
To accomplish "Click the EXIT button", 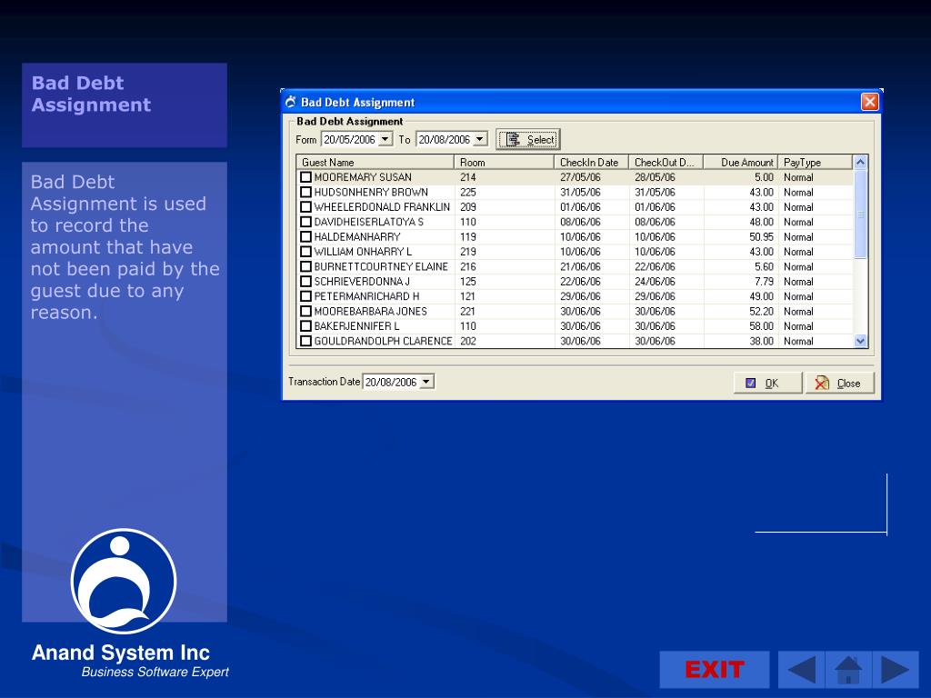I will 715,670.
